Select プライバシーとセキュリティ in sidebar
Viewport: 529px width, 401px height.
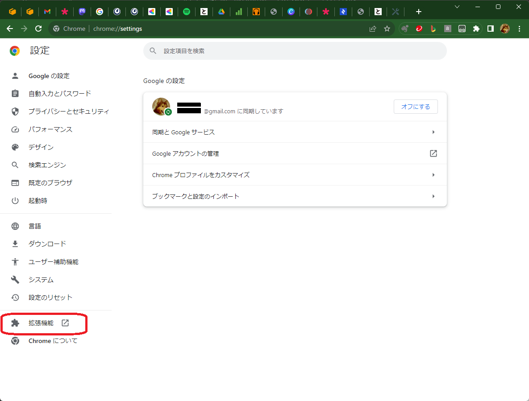(68, 111)
